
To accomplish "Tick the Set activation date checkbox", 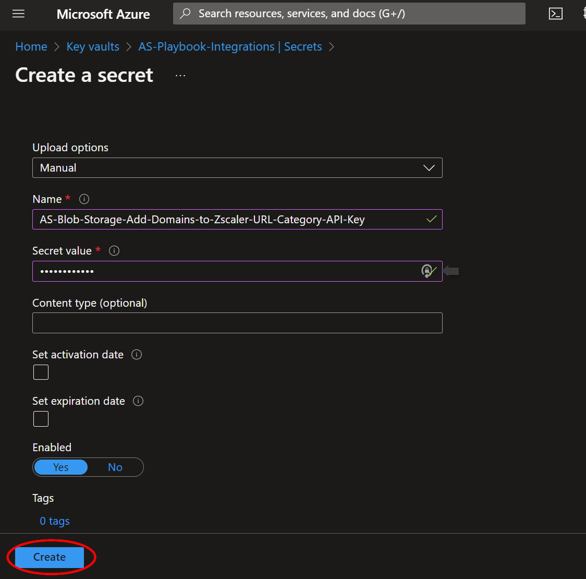I will 41,372.
